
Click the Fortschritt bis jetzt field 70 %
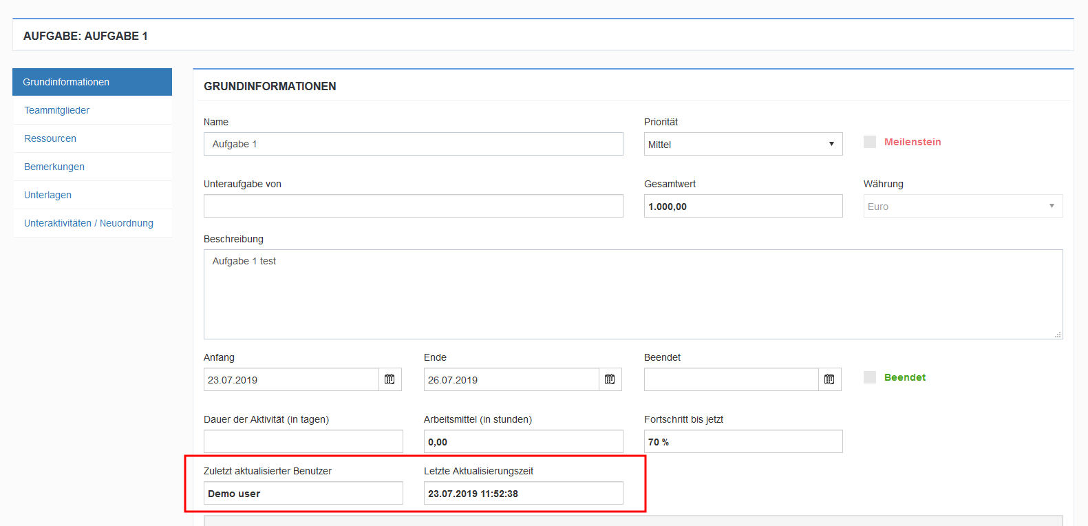pos(743,441)
